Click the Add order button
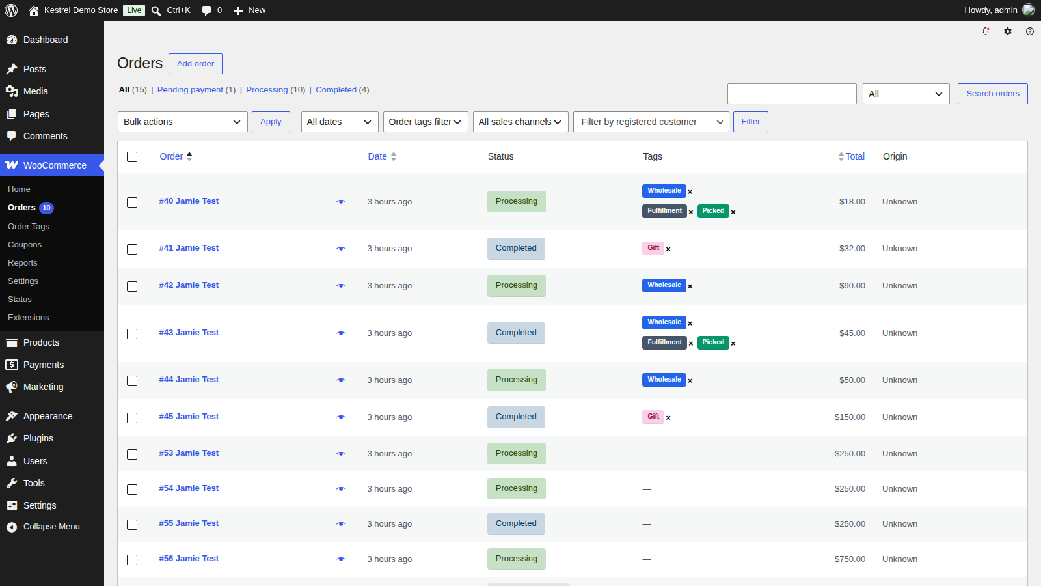The height and width of the screenshot is (586, 1041). pos(195,64)
